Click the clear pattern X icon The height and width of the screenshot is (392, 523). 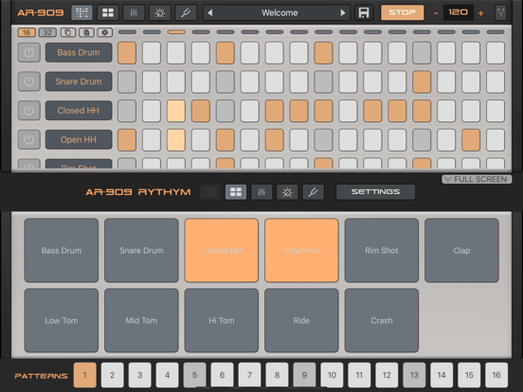[104, 32]
